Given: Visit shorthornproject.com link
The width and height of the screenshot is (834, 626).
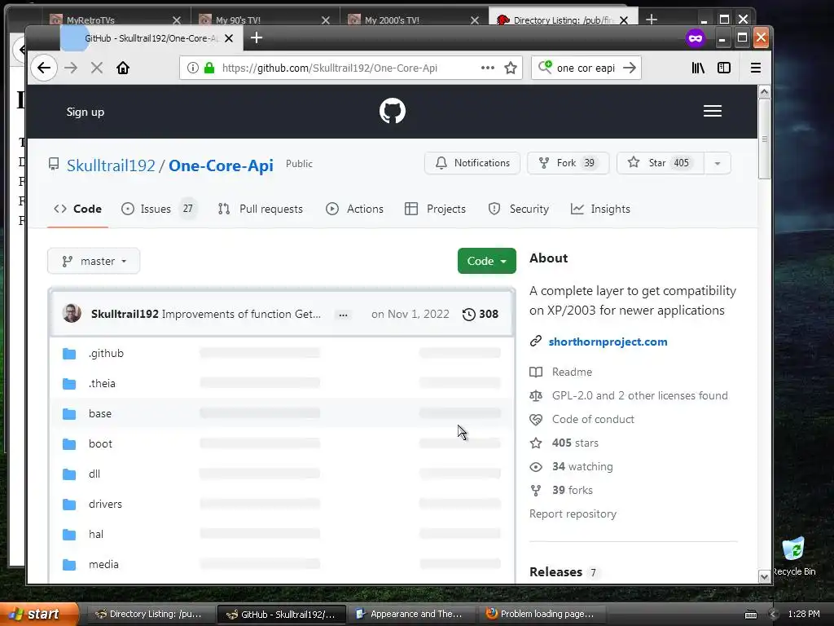Looking at the screenshot, I should [x=608, y=342].
